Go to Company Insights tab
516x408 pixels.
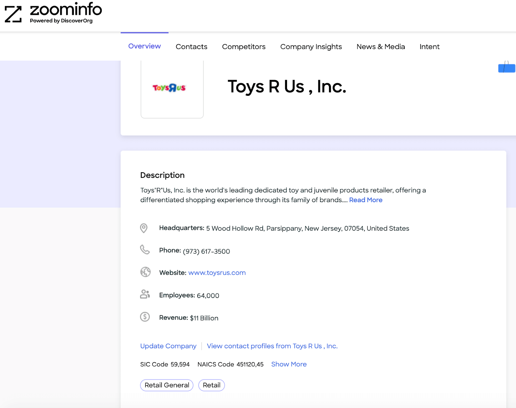click(311, 47)
